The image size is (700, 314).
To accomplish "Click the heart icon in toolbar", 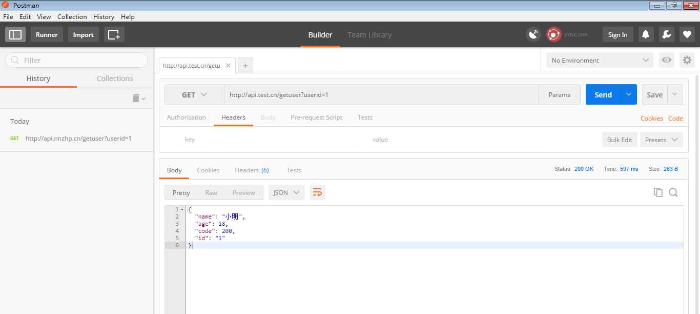I will tap(687, 34).
